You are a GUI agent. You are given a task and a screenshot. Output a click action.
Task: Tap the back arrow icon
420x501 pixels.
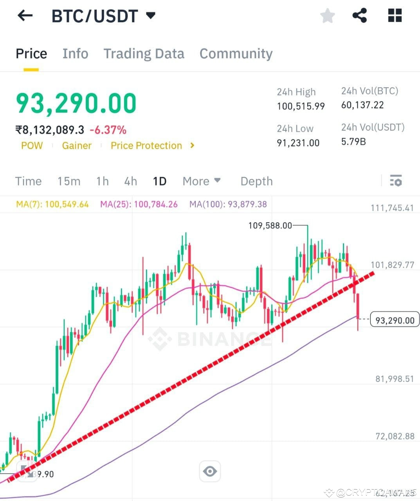pyautogui.click(x=25, y=16)
